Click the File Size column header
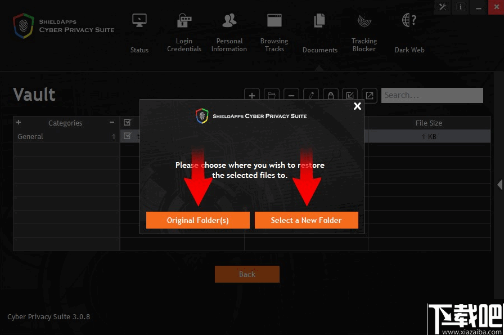 [429, 123]
